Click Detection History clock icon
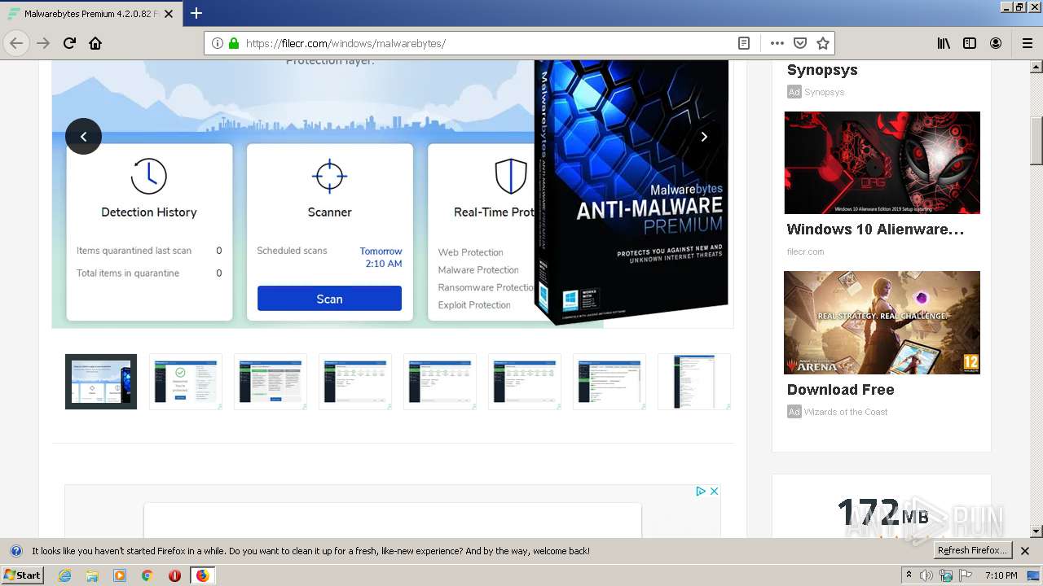 point(149,176)
